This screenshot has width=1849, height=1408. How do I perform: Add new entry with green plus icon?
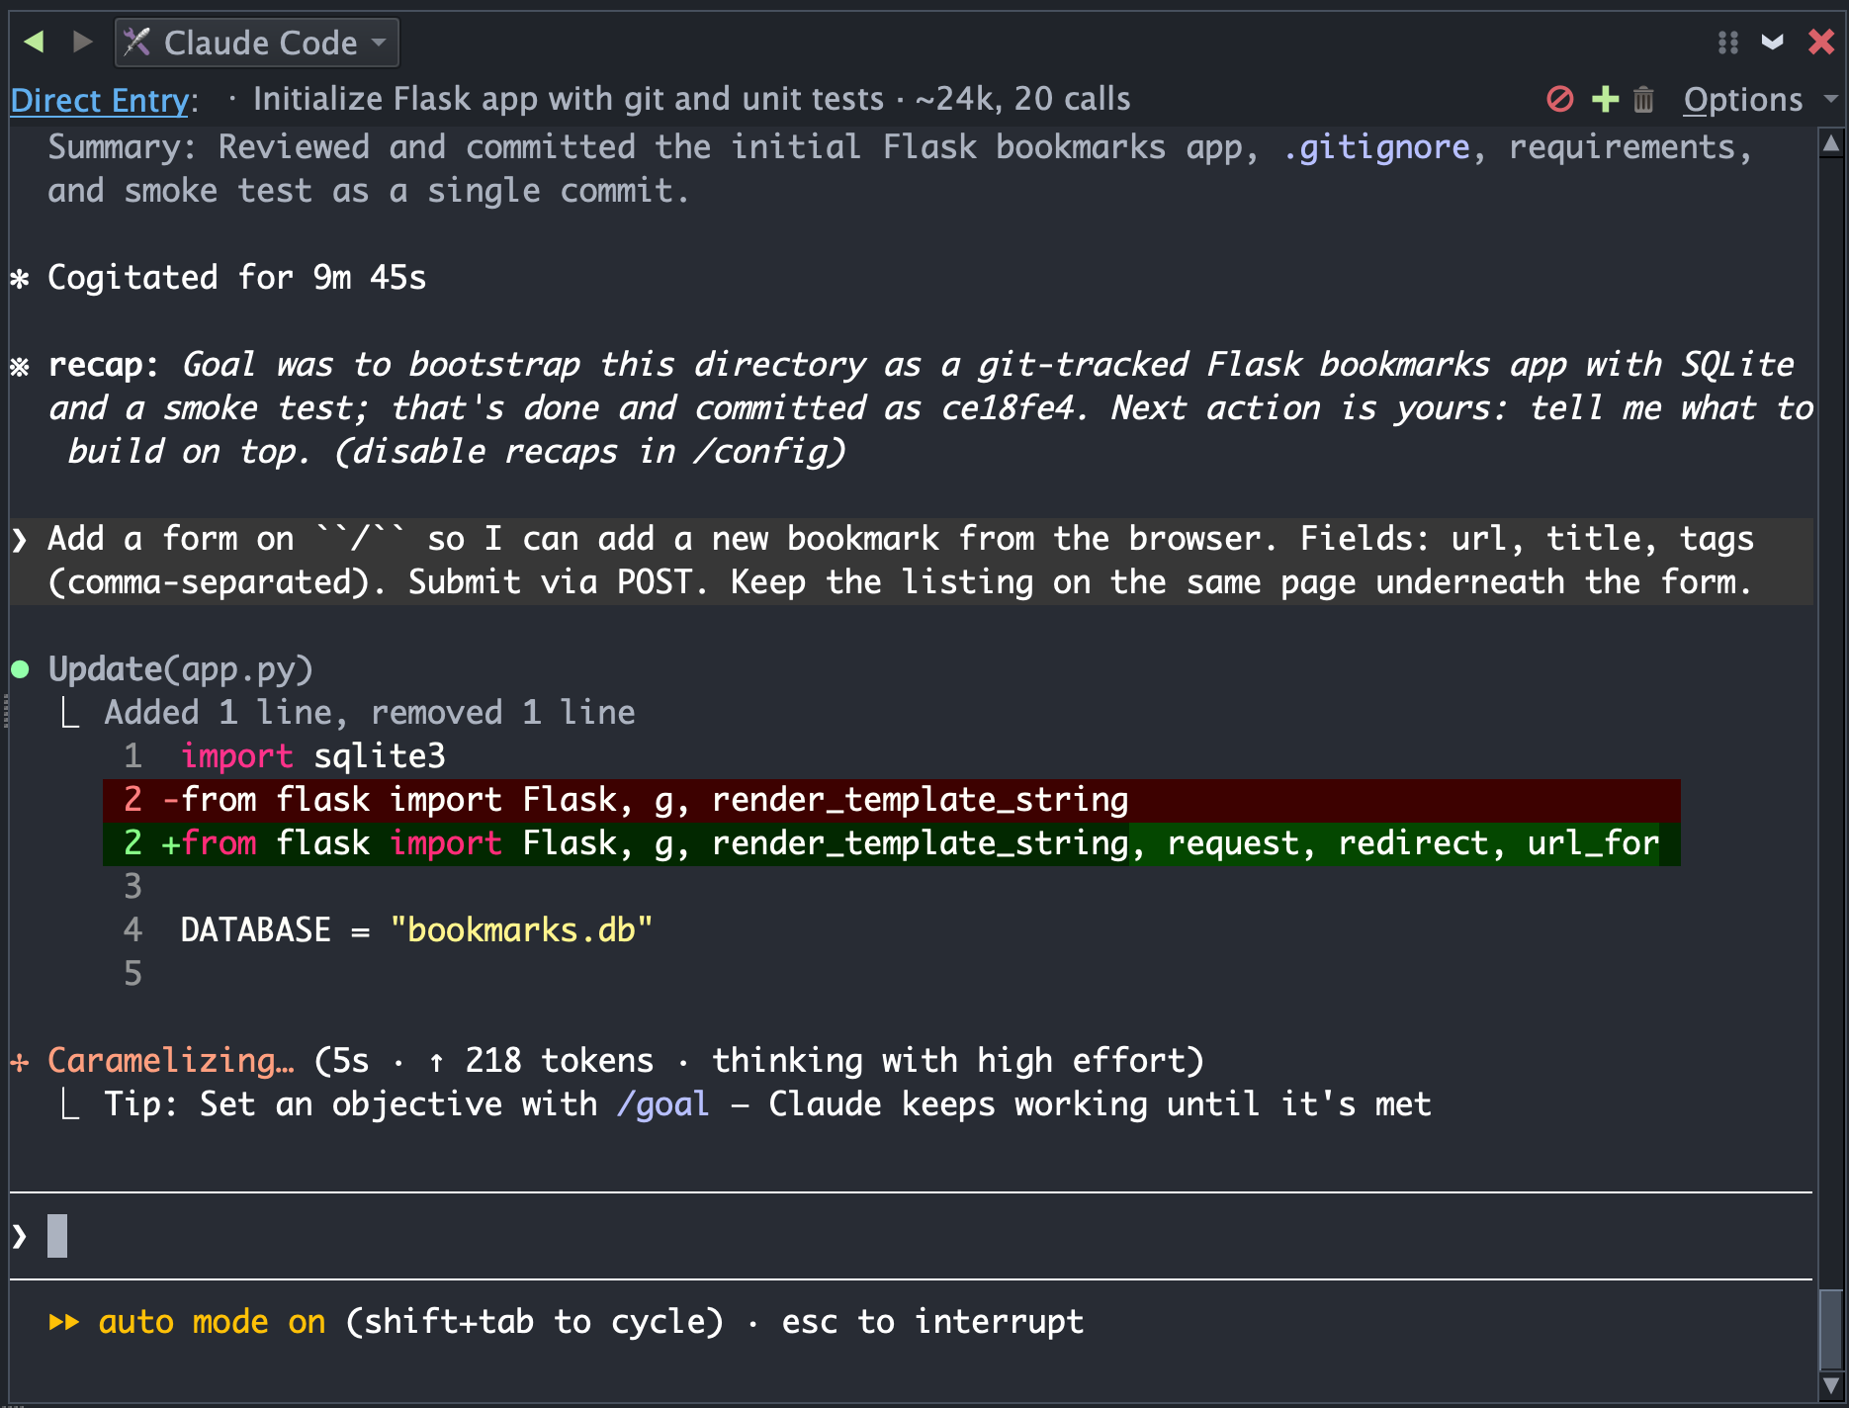(x=1605, y=99)
